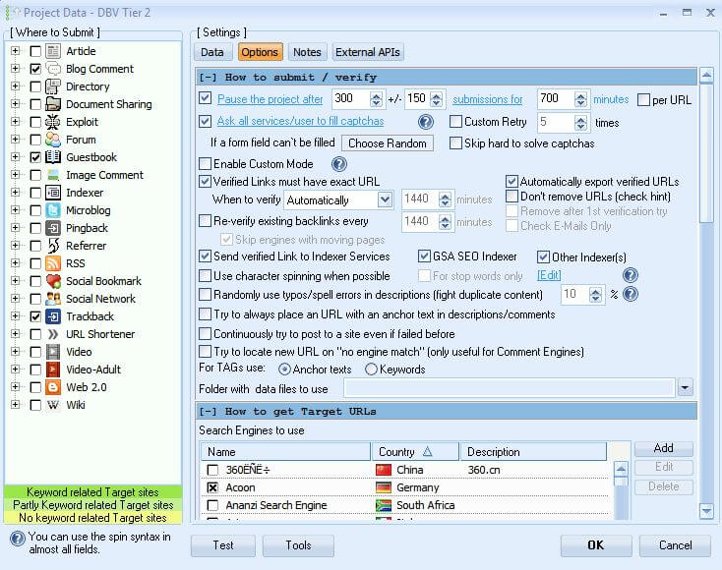Click help icon next to captcha option
Viewport: 722px width, 570px height.
click(x=426, y=122)
